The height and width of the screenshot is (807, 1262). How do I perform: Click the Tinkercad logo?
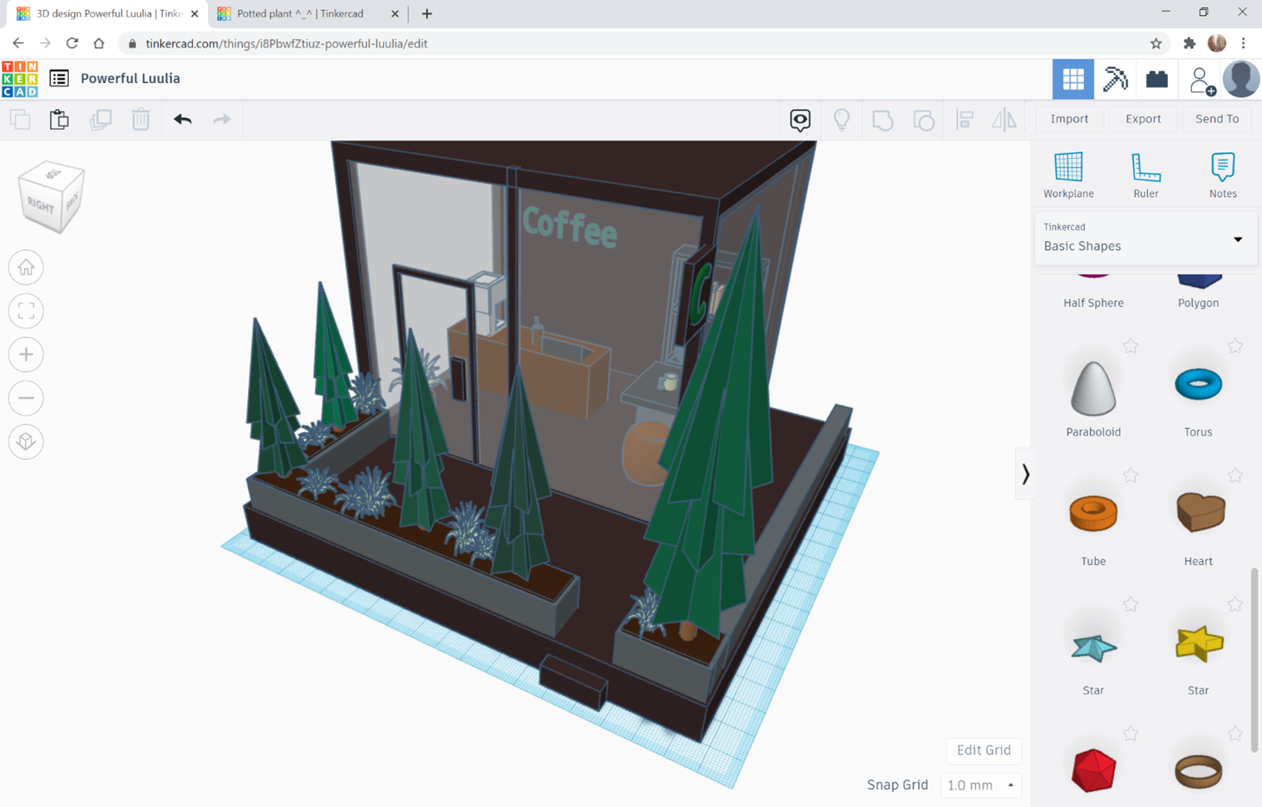click(x=19, y=79)
